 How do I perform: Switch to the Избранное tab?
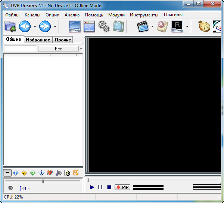coord(38,40)
